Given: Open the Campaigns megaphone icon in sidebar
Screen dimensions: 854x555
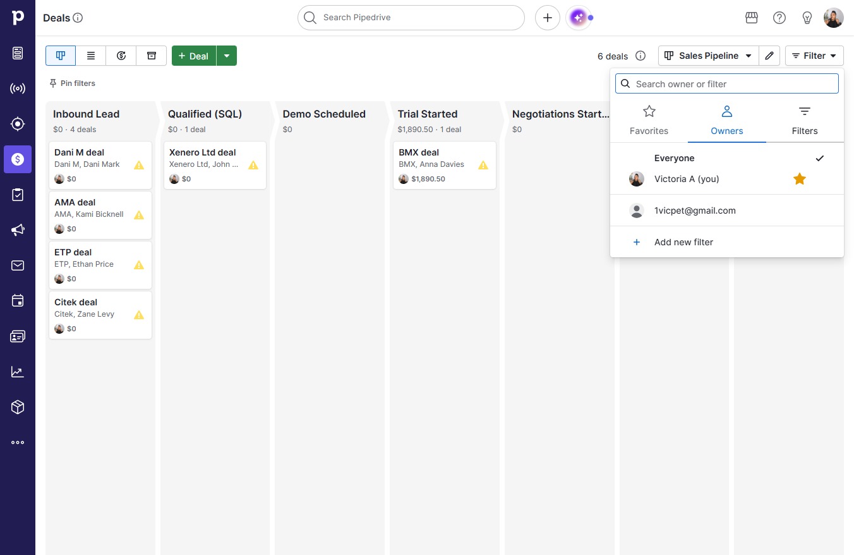Looking at the screenshot, I should pos(18,230).
